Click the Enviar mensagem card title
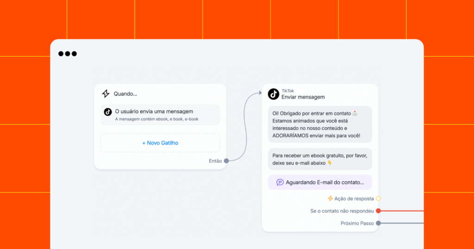This screenshot has width=474, height=249. 303,97
